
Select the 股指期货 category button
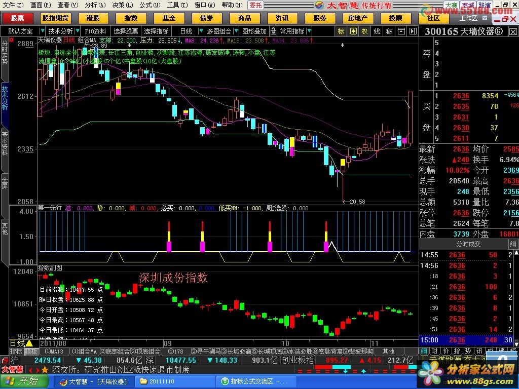click(x=56, y=18)
